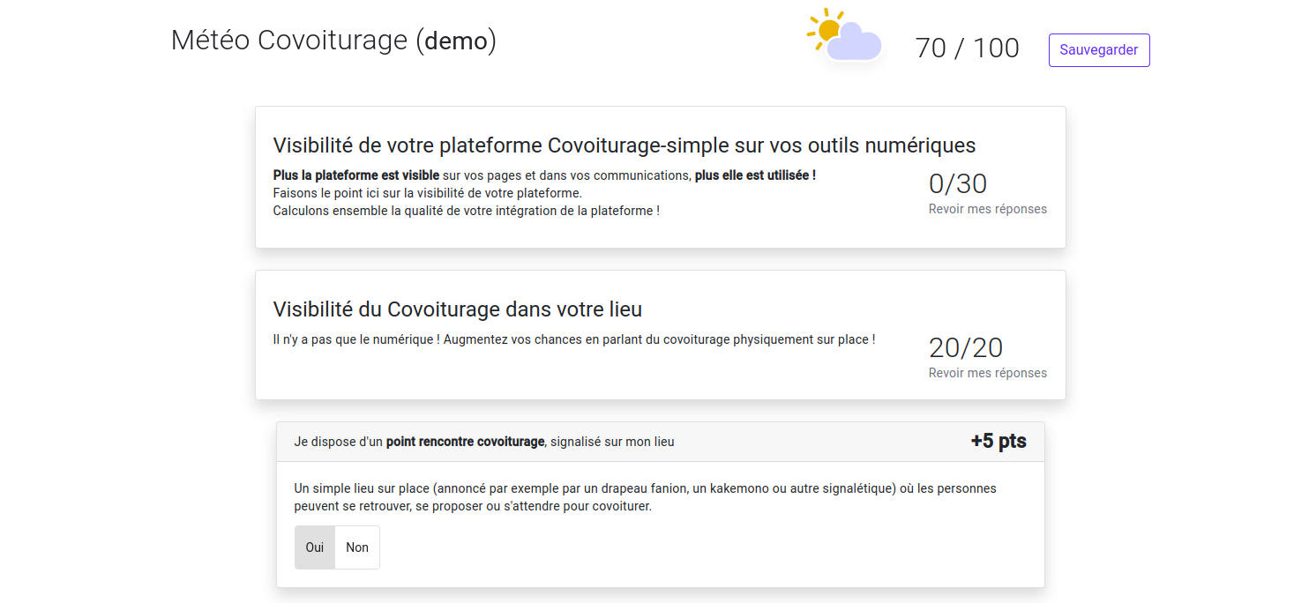Select Non for point rencontre covoiturage
This screenshot has width=1294, height=603.
(357, 547)
